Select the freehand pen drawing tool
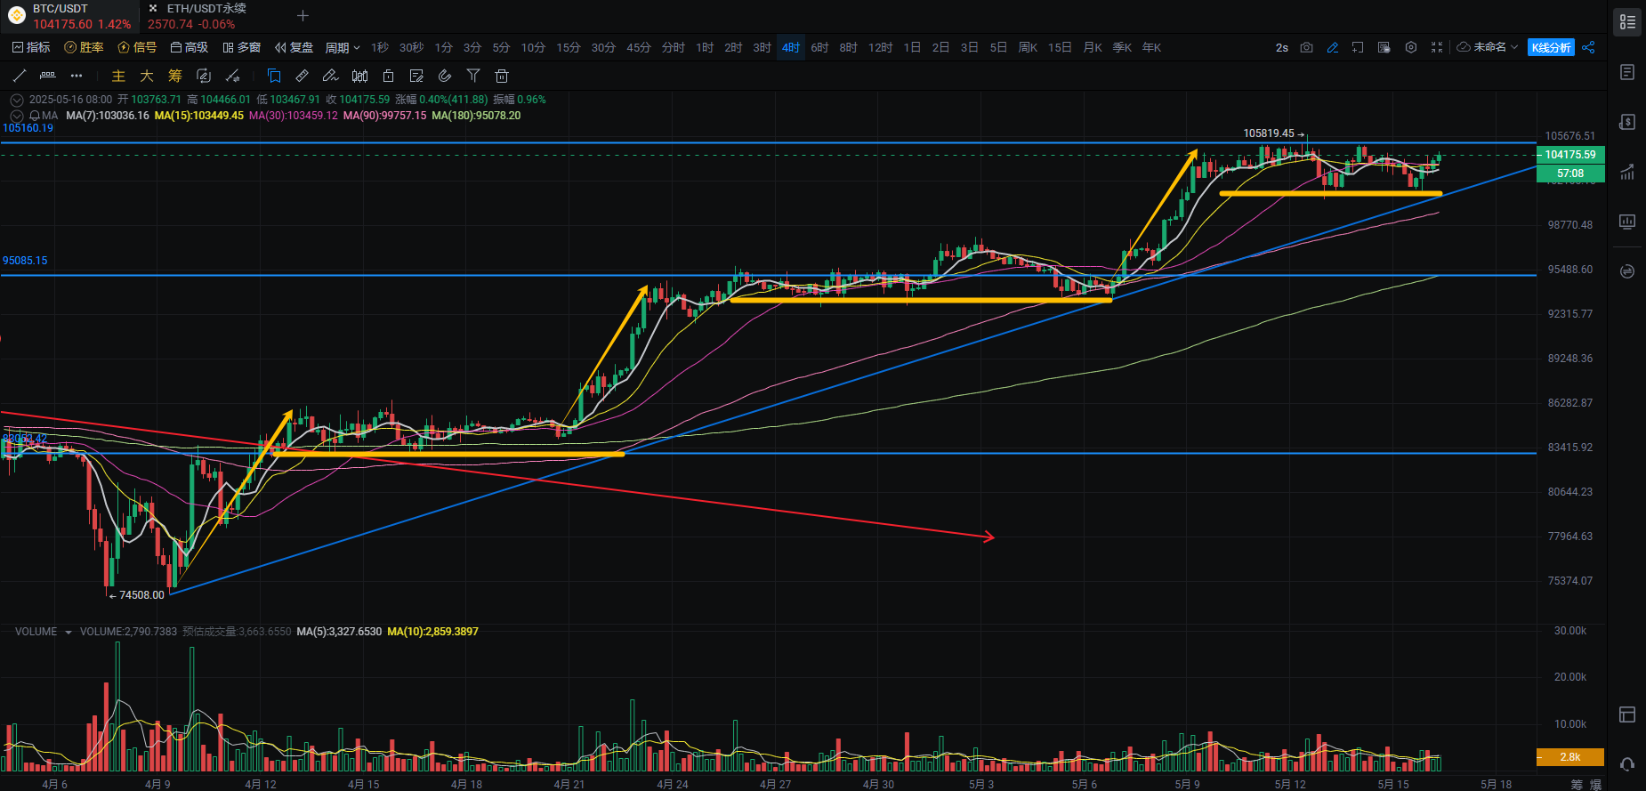 tap(330, 76)
